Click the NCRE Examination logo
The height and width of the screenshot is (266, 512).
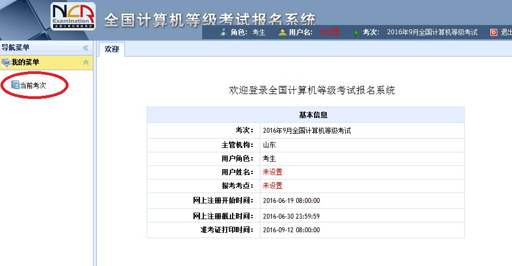click(x=73, y=16)
